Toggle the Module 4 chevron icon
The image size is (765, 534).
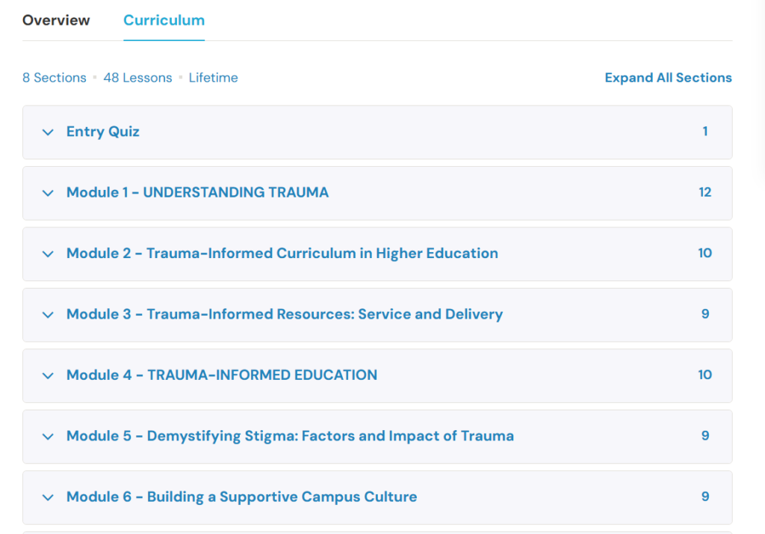tap(48, 375)
